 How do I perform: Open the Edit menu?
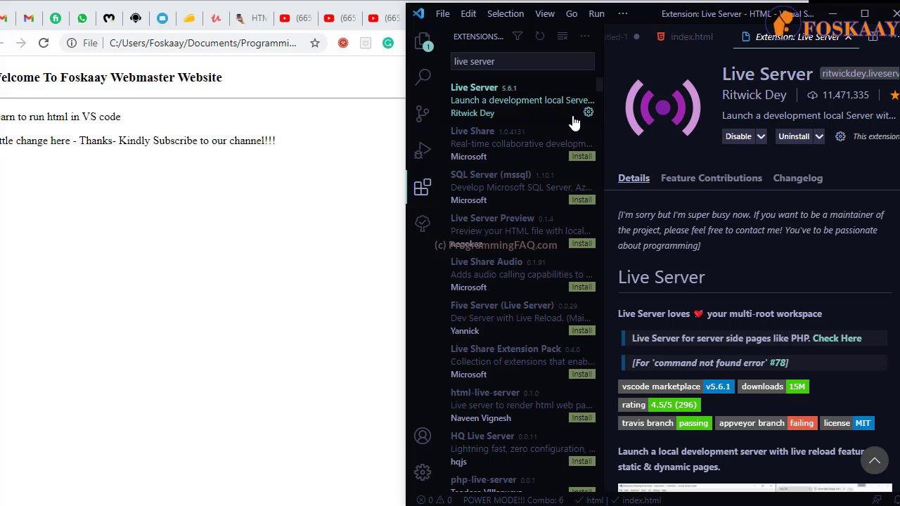tap(468, 13)
